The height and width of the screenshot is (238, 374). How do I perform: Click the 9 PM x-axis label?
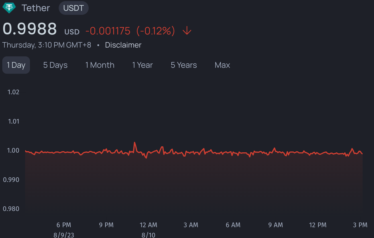[x=106, y=225]
